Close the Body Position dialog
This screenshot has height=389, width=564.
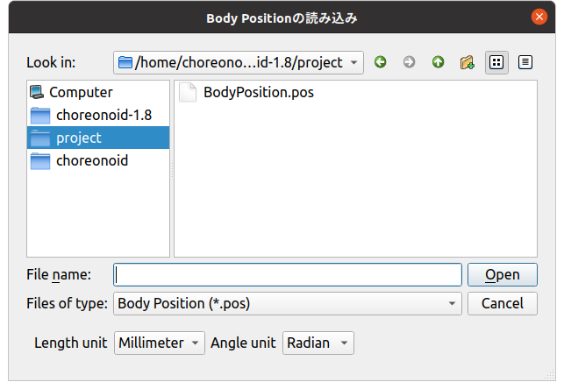[539, 17]
